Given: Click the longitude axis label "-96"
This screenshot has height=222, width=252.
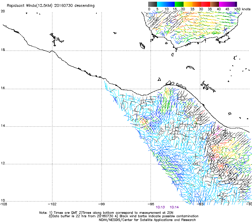Looking at the screenshot, I should point(151,204).
